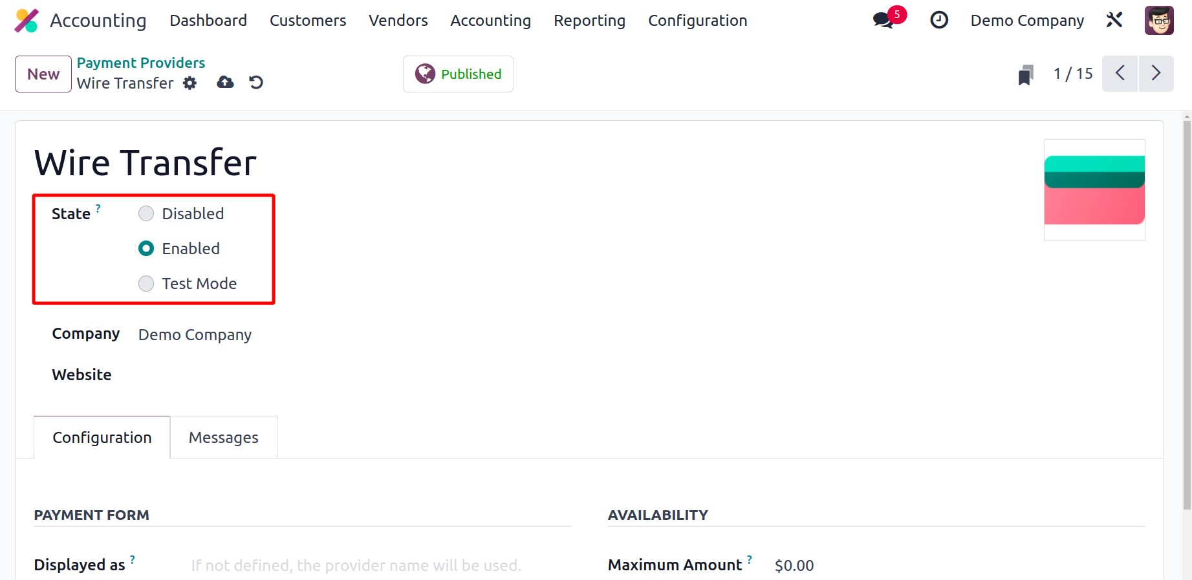Select the Disabled state option
The width and height of the screenshot is (1192, 580).
147,213
